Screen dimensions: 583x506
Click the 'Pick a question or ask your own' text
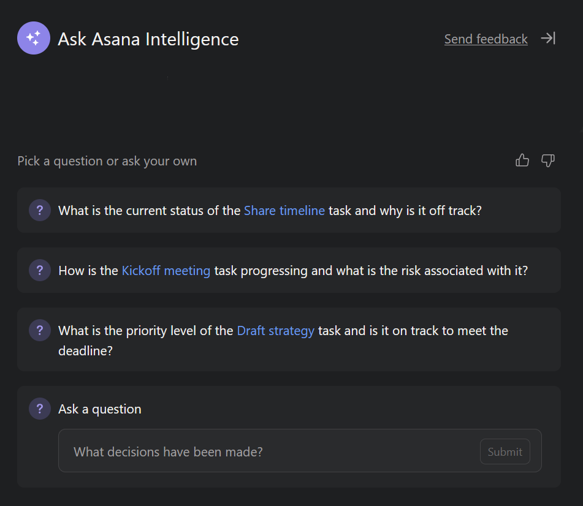[107, 161]
